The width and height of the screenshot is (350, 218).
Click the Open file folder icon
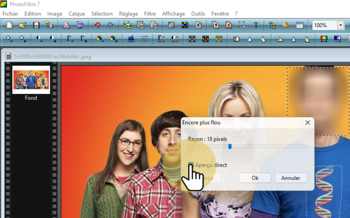(22, 25)
